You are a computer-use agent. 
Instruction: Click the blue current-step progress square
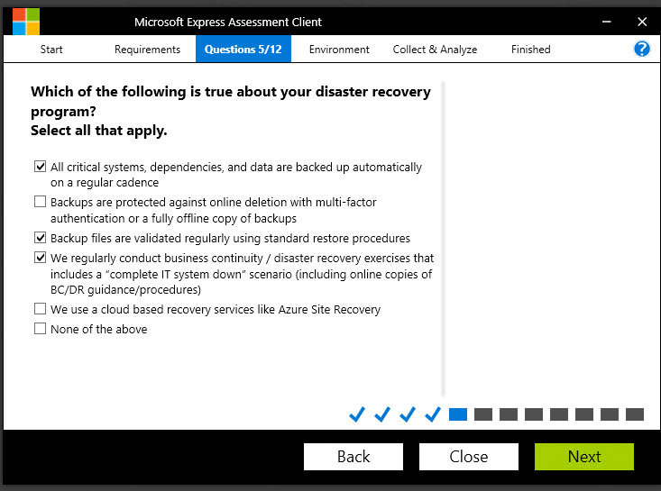458,414
